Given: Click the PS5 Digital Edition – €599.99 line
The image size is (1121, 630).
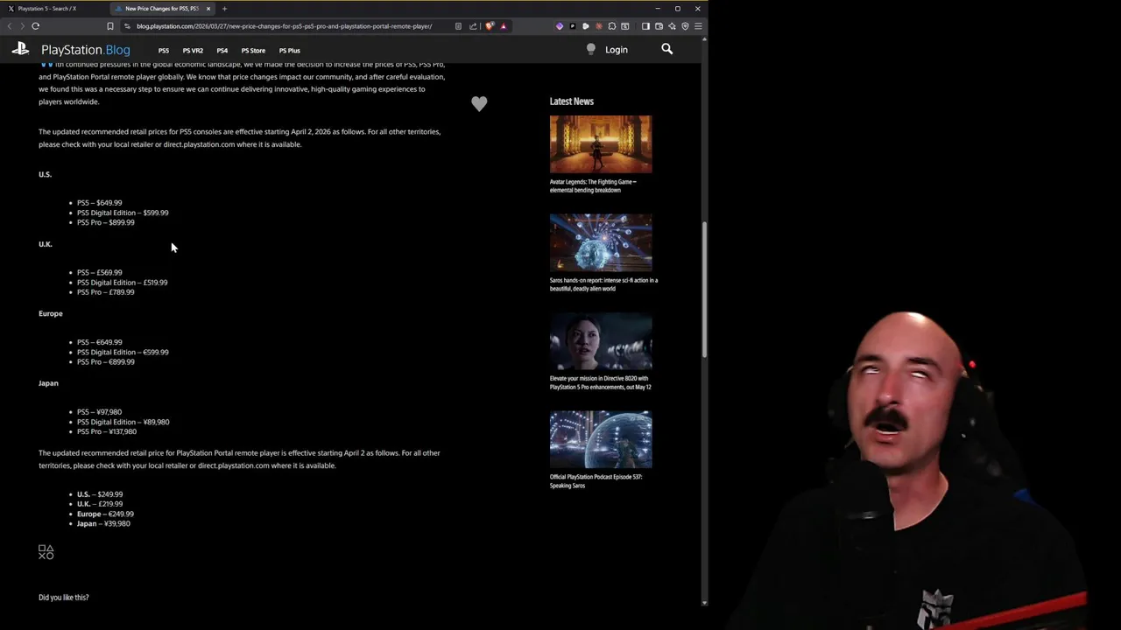Looking at the screenshot, I should 123,352.
